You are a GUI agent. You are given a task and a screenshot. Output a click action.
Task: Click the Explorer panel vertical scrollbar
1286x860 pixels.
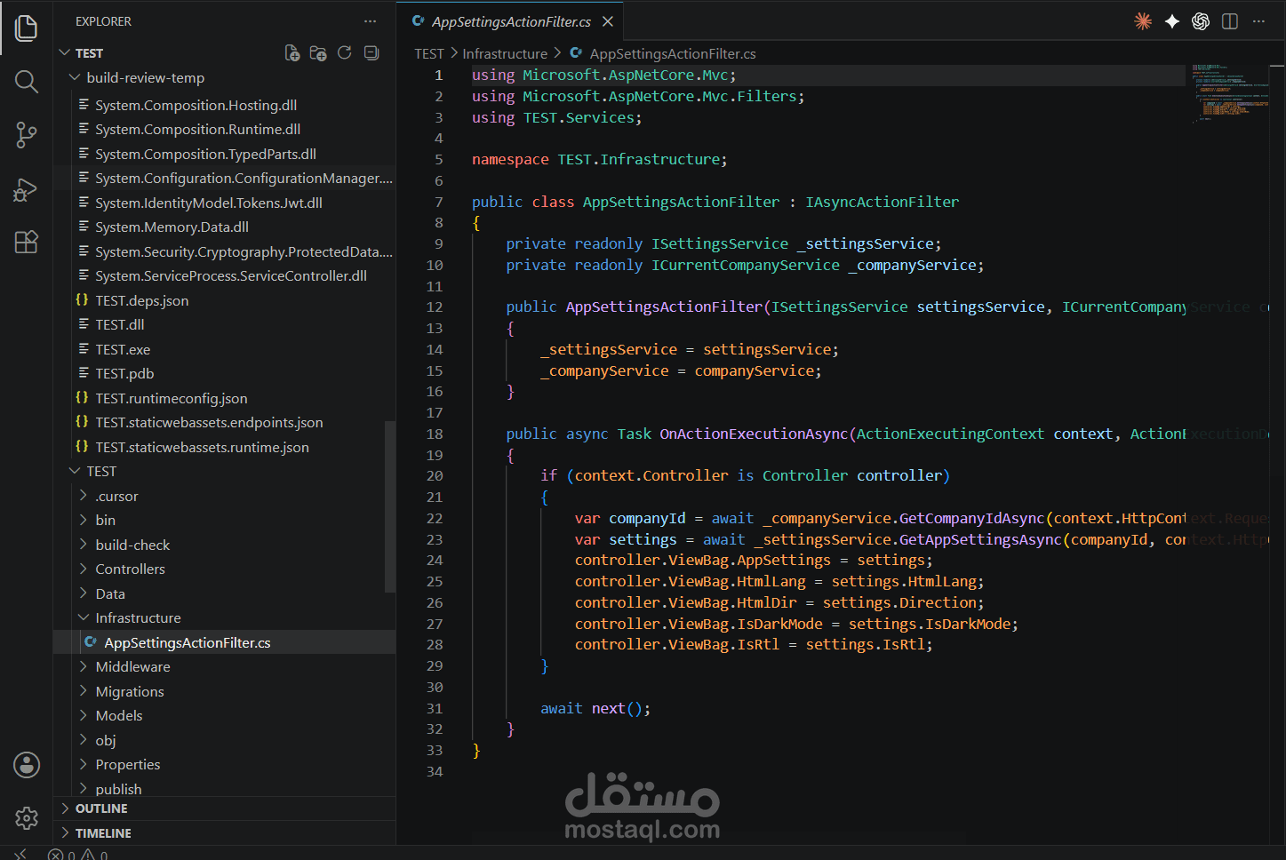click(x=390, y=506)
